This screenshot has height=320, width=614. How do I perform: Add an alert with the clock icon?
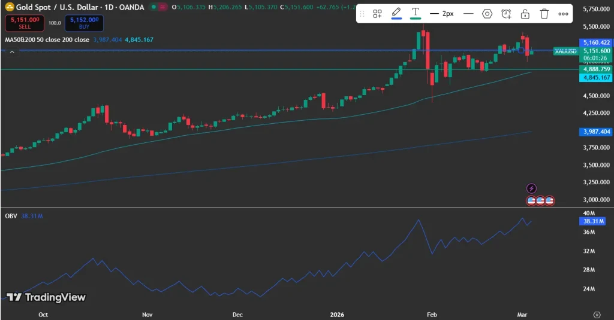[506, 14]
